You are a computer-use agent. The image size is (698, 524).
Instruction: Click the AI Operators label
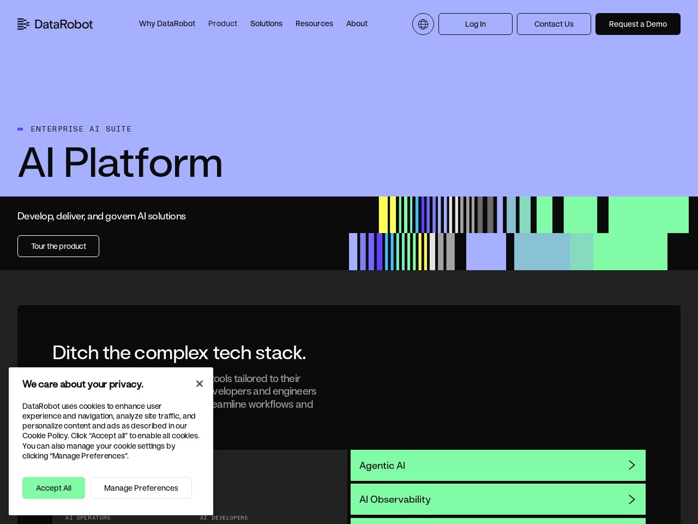pos(88,517)
